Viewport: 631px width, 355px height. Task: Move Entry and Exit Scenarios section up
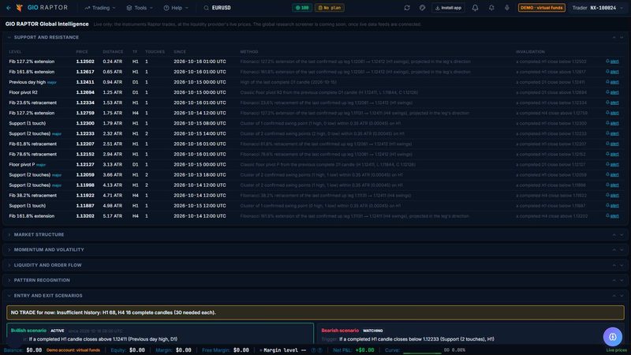pyautogui.click(x=614, y=295)
